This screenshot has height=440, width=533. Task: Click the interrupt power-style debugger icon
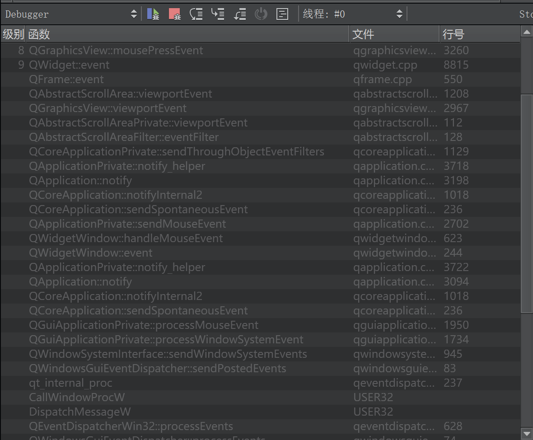261,14
